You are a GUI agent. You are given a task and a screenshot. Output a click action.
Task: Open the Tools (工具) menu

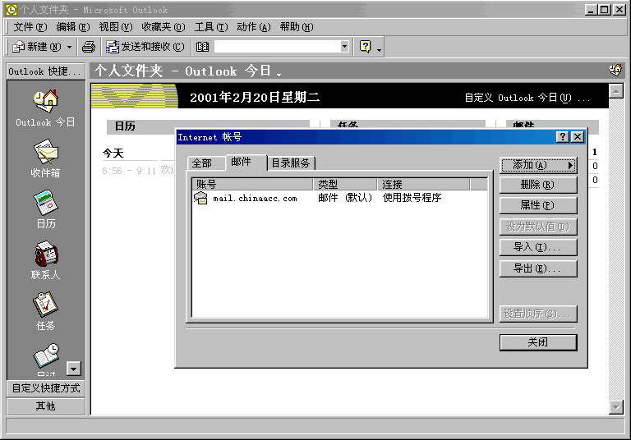coord(211,27)
